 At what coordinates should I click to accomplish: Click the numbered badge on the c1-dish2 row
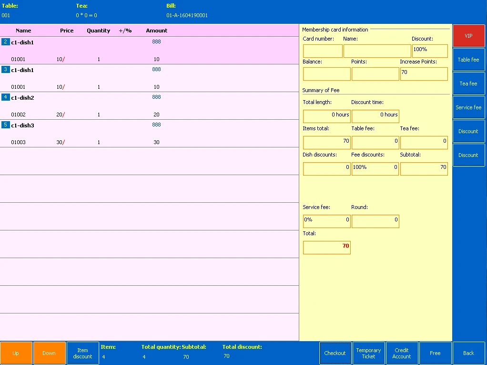click(5, 97)
